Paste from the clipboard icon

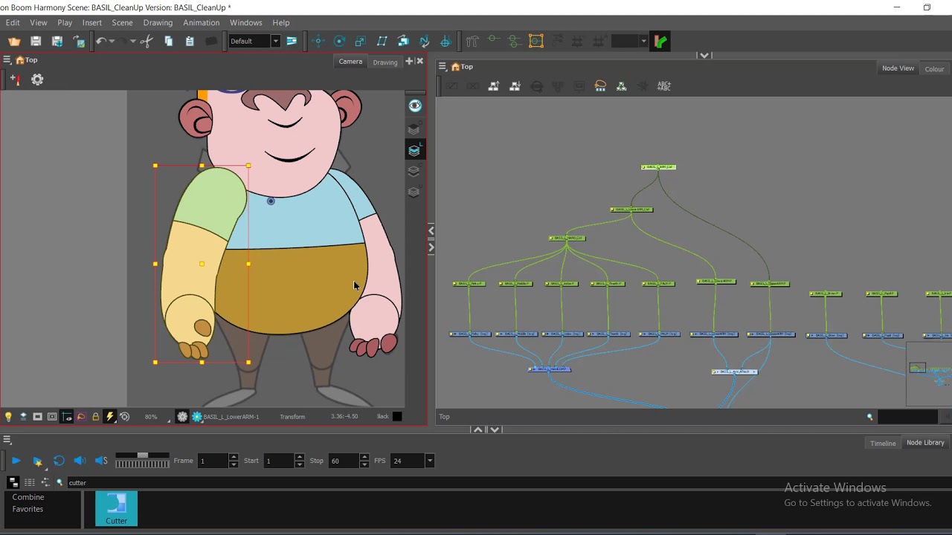coord(190,41)
